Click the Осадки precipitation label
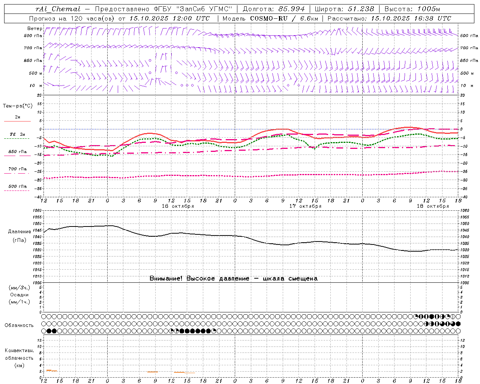 pos(19,295)
